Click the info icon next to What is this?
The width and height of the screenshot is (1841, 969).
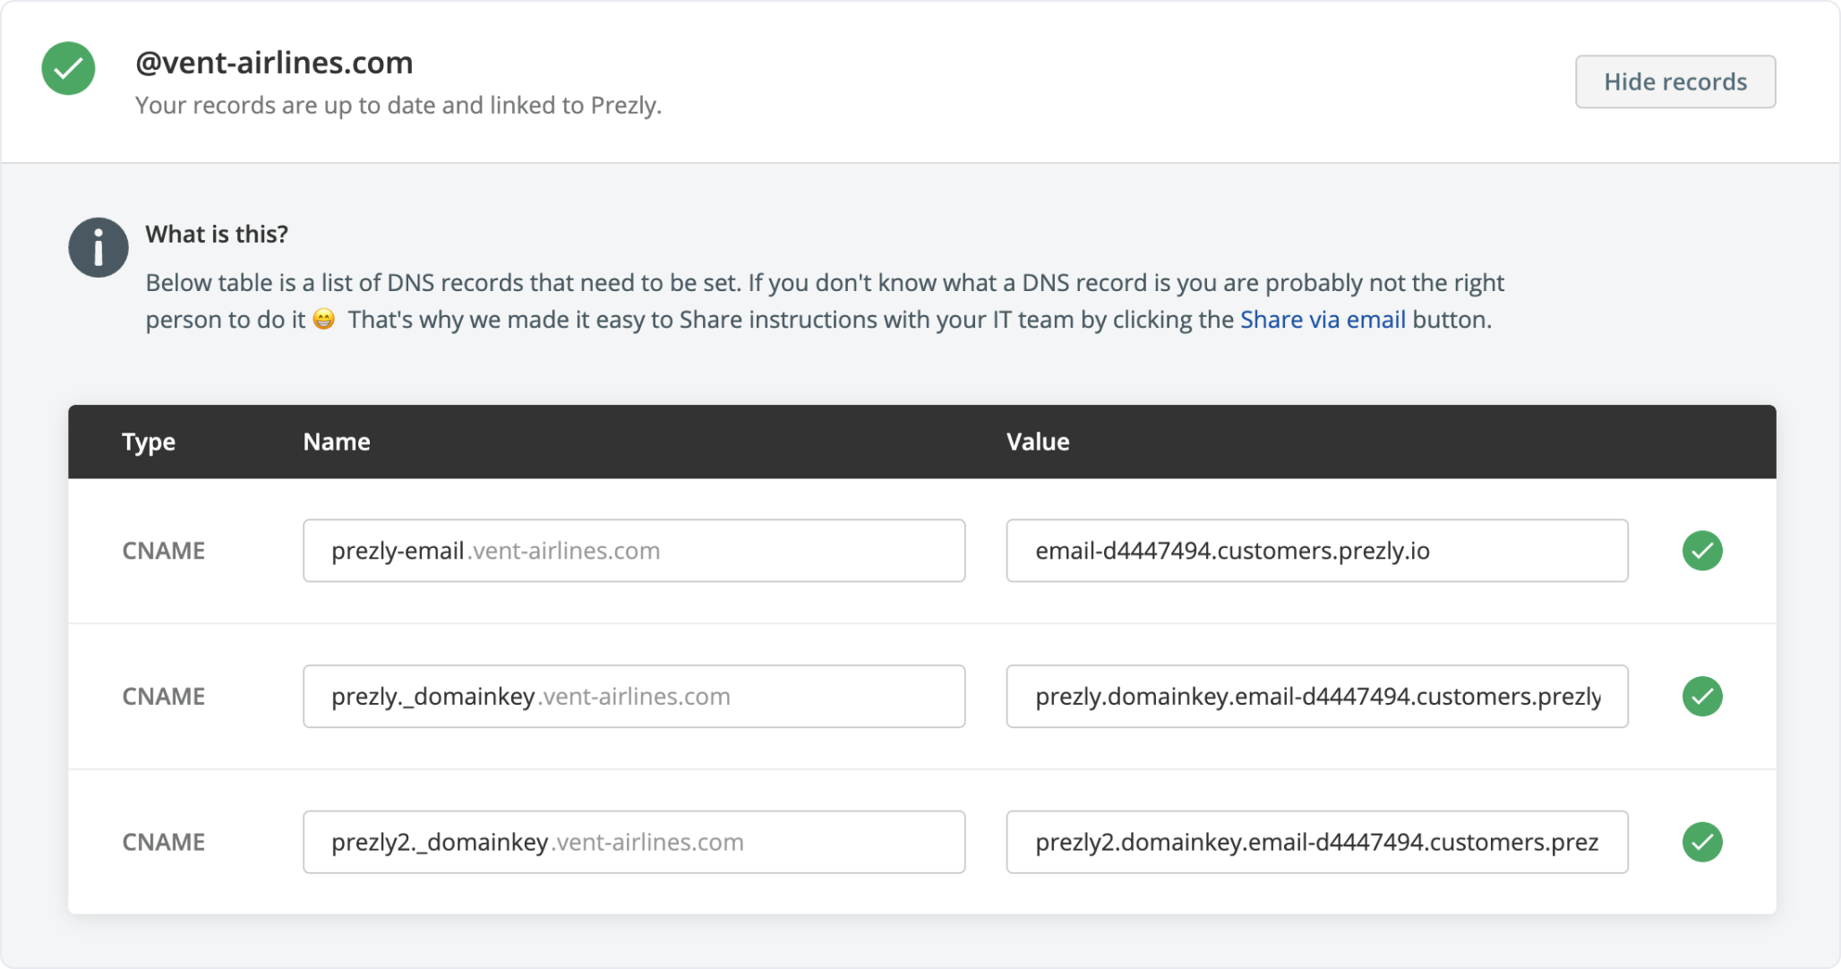pos(98,247)
